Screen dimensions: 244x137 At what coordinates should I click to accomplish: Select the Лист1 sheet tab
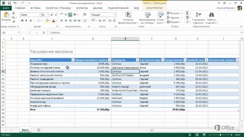tap(25, 130)
